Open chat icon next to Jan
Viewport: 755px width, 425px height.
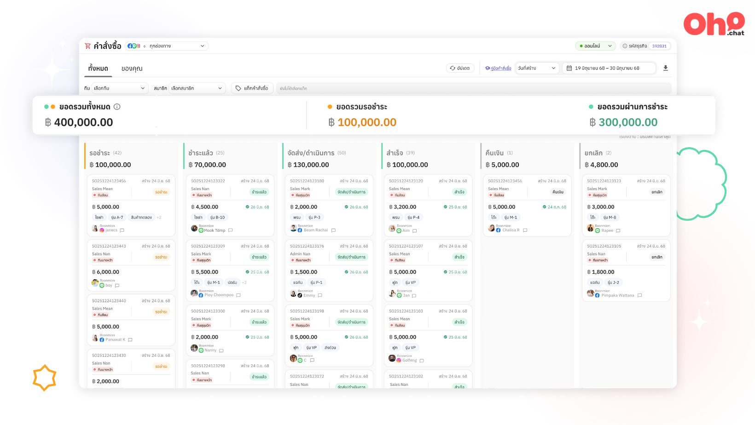tap(414, 296)
